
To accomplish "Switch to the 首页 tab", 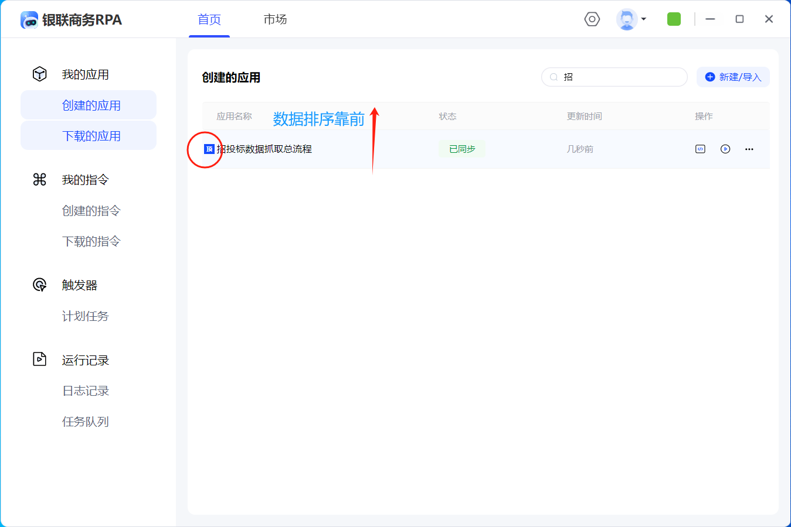I will click(x=209, y=19).
